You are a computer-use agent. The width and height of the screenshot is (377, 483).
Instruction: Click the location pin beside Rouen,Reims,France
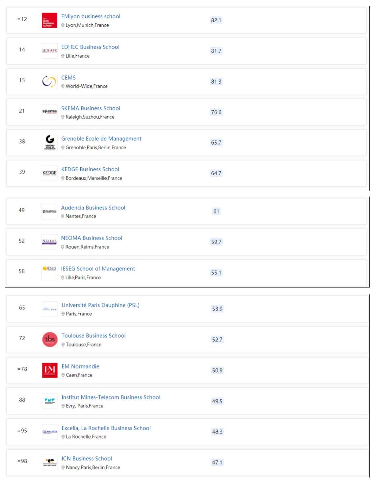[63, 247]
